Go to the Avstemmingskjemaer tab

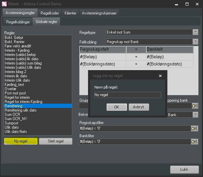point(99,13)
